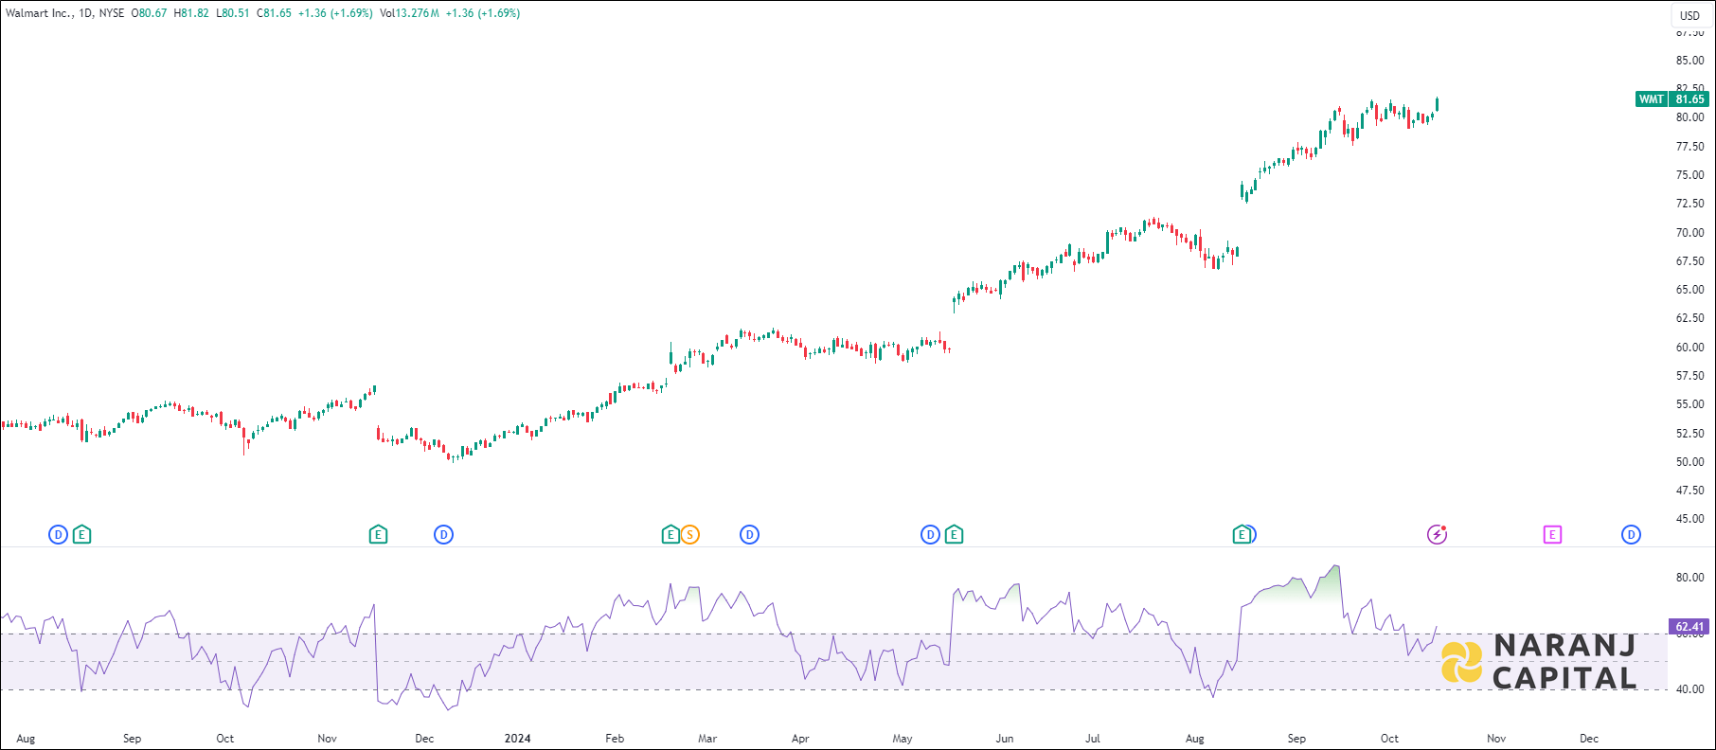Viewport: 1716px width, 750px height.
Task: Click the orange stock split S marker
Action: [x=690, y=535]
